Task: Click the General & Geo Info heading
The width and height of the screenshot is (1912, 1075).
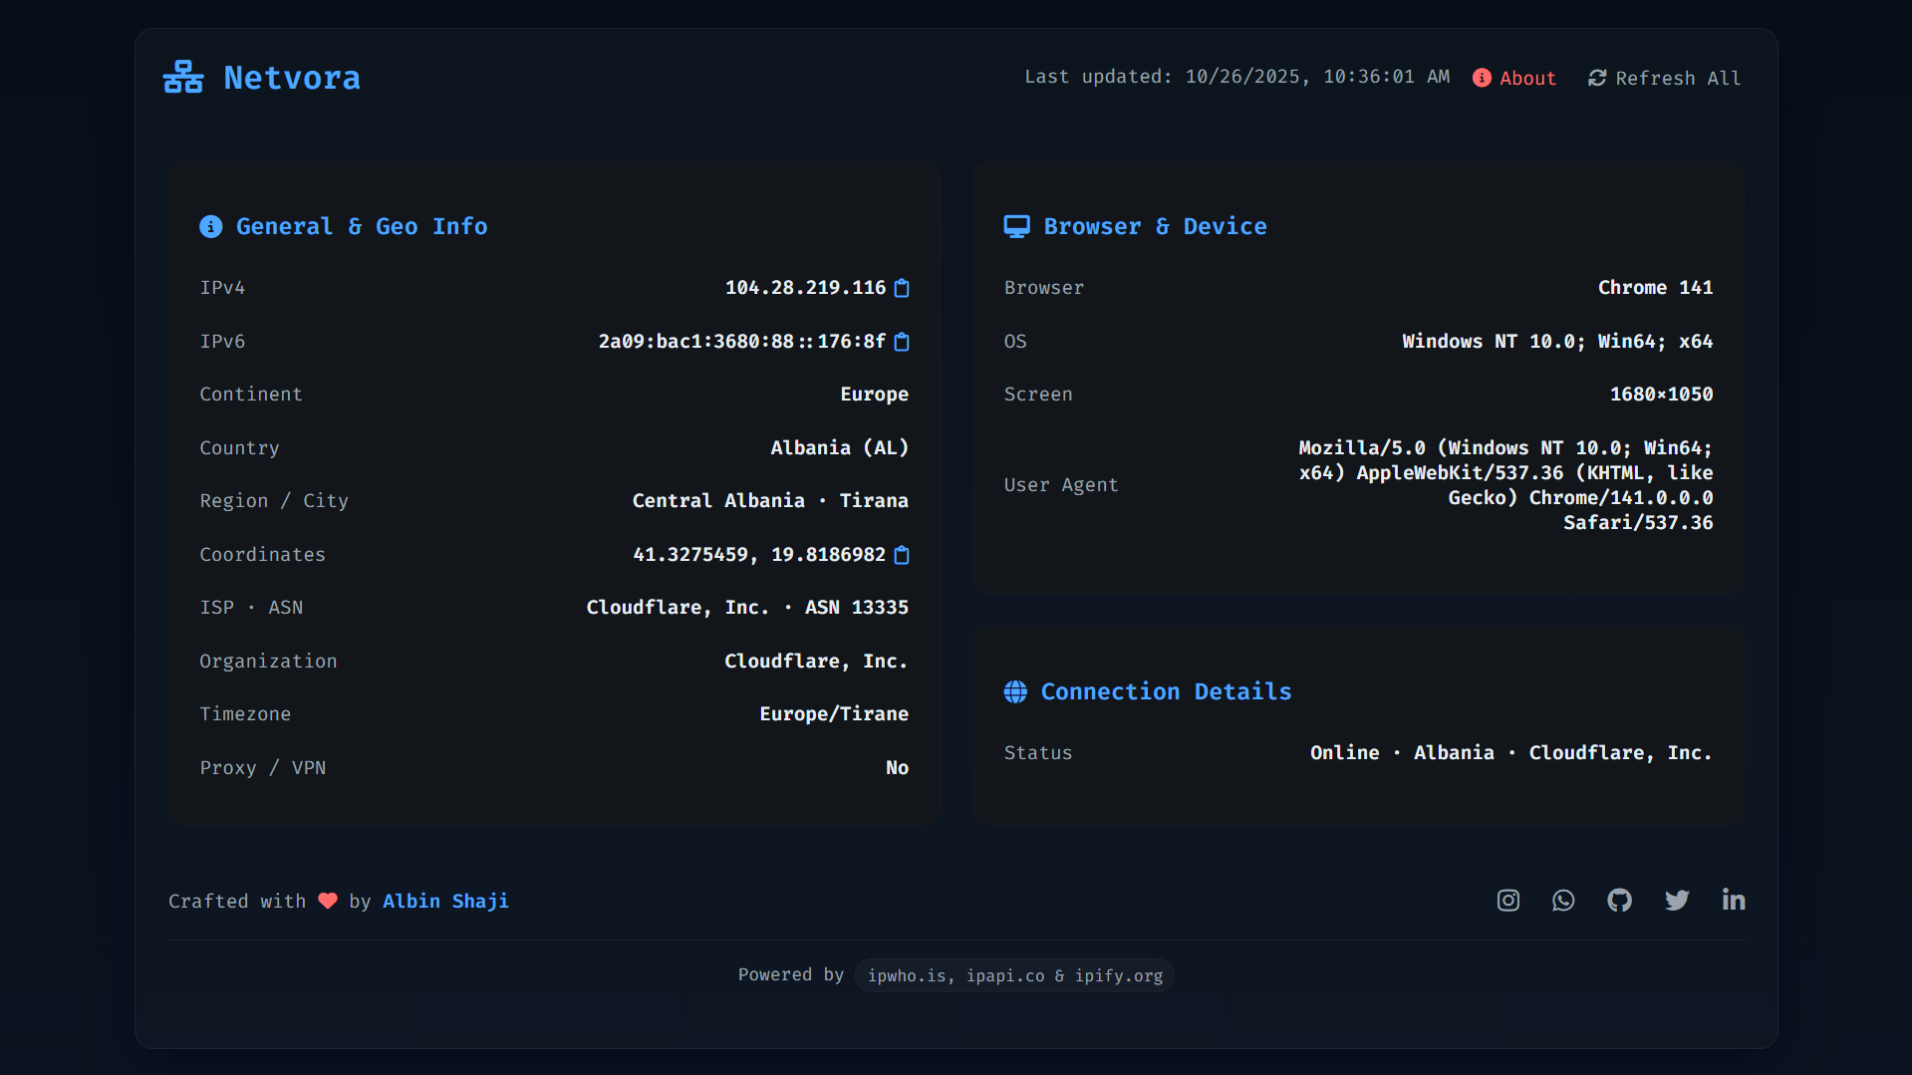Action: [x=361, y=226]
